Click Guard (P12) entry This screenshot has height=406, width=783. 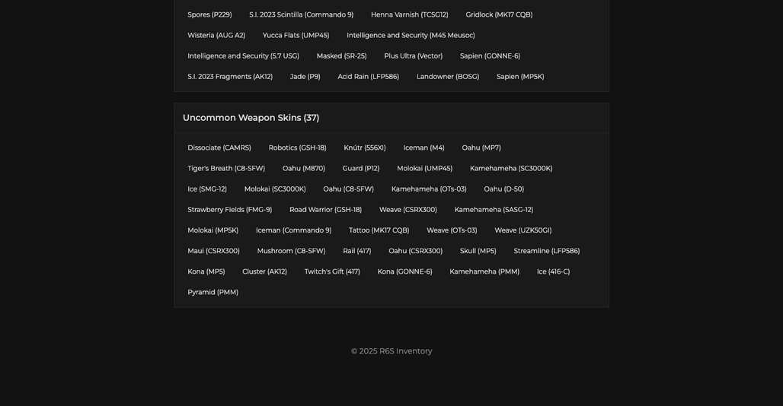(x=360, y=168)
